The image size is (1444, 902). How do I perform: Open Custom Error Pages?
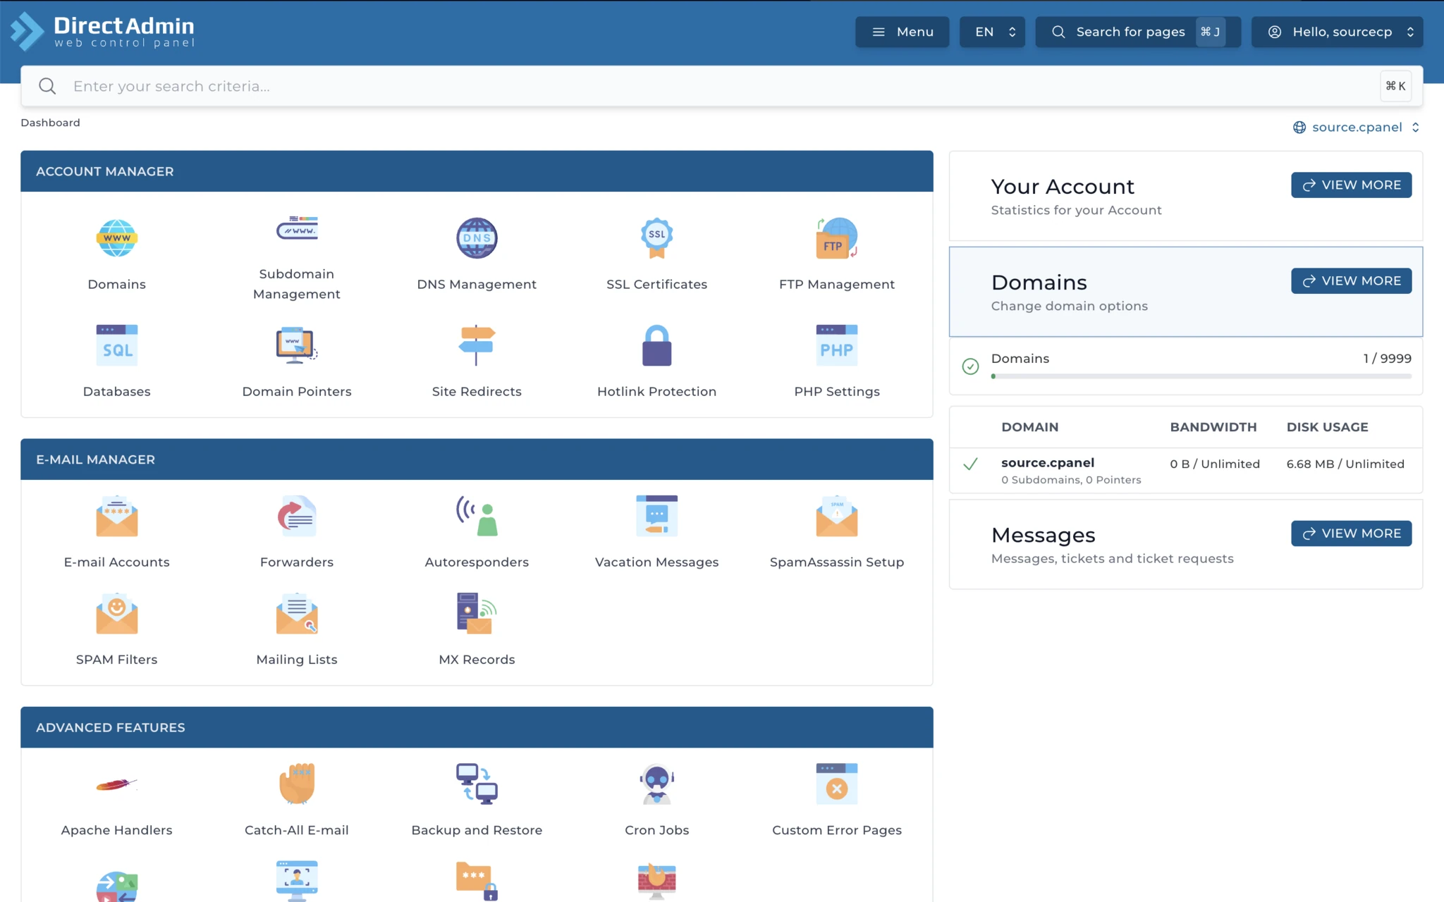836,784
